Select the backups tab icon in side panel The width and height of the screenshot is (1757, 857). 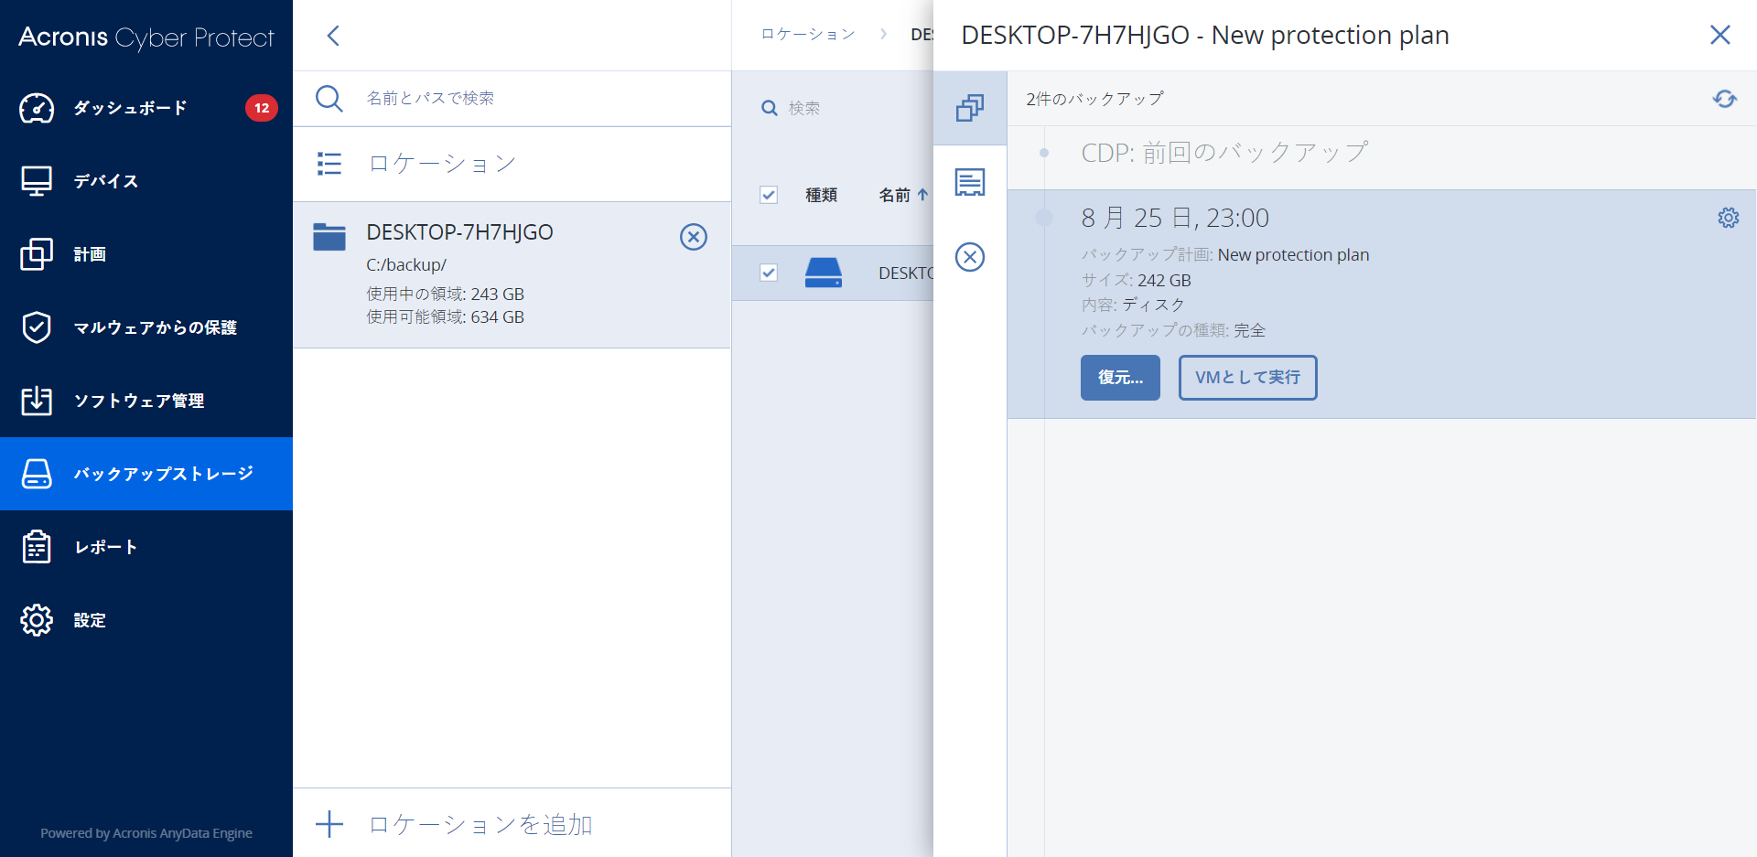969,108
